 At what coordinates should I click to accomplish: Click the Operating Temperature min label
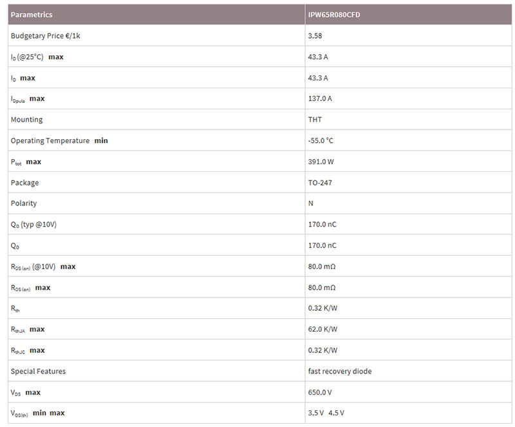(x=59, y=140)
